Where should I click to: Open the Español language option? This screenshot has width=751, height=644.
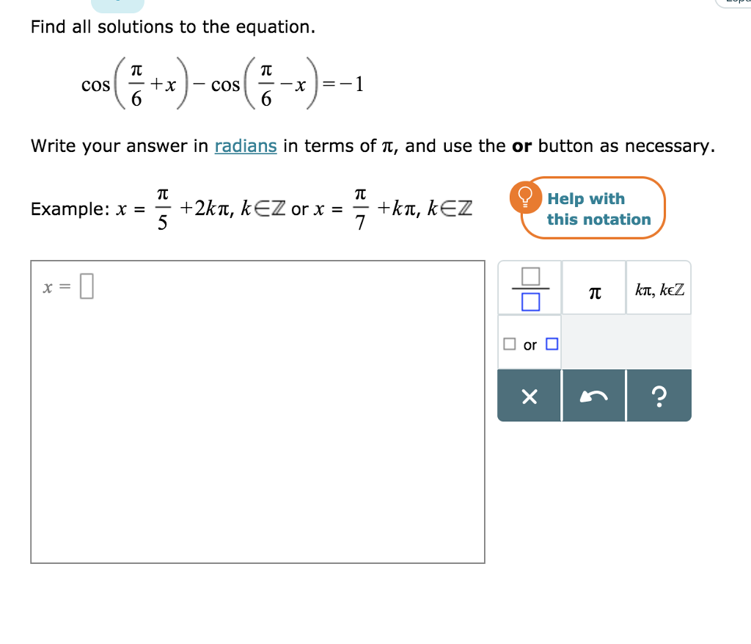[x=737, y=3]
